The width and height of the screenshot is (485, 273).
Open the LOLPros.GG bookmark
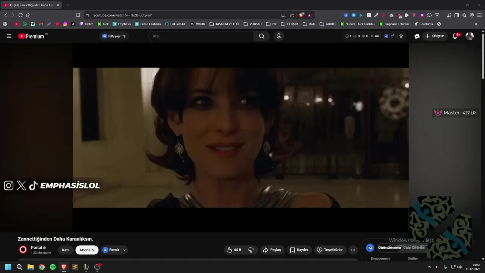click(175, 24)
